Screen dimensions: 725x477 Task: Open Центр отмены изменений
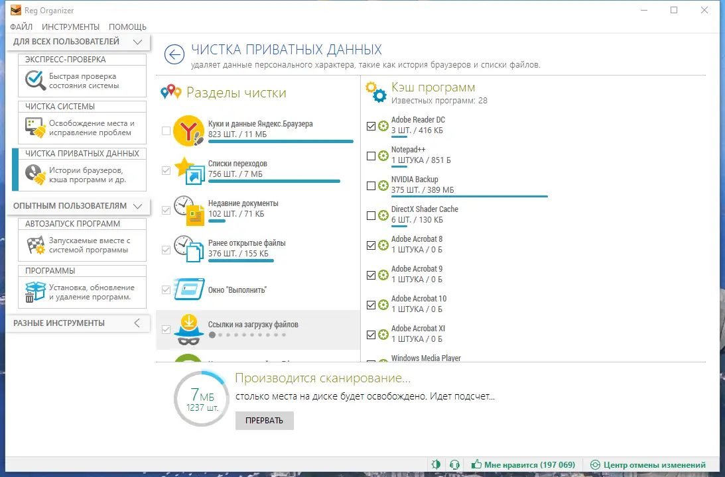click(x=648, y=465)
